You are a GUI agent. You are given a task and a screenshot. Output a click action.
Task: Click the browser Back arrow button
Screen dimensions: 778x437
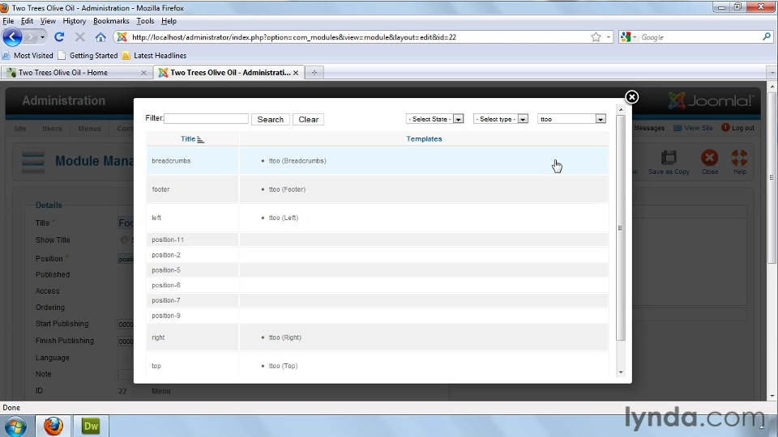(x=13, y=37)
